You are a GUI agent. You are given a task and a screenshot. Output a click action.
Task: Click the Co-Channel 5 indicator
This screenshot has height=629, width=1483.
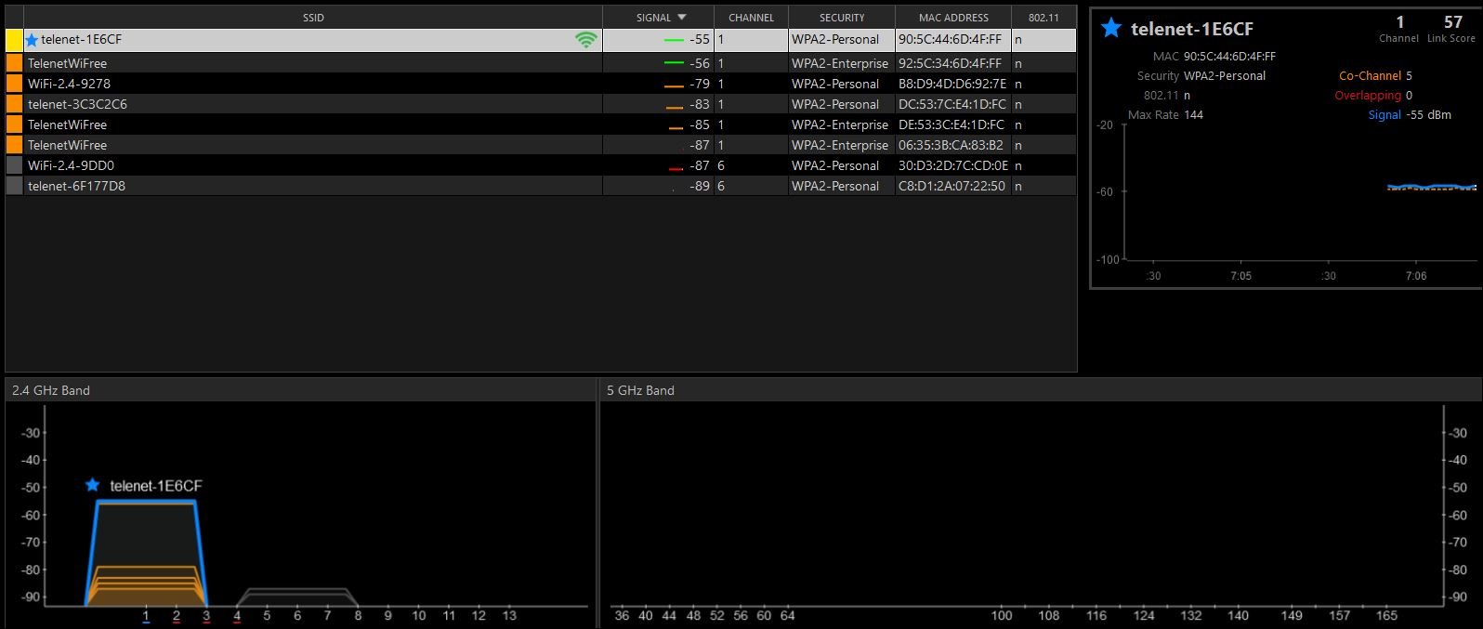point(1375,76)
